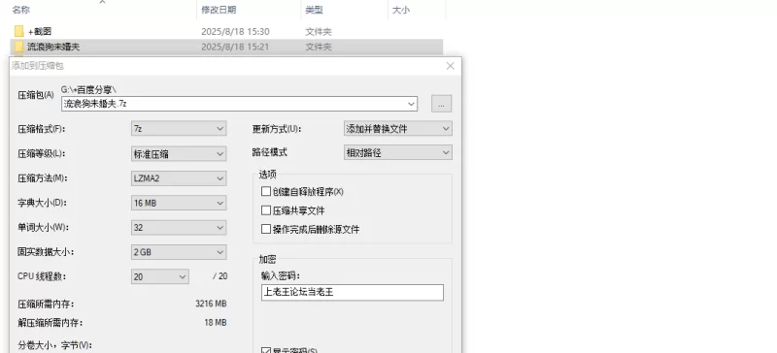This screenshot has width=777, height=353.
Task: Click the 解压缩所需内存 label
Action: 51,323
